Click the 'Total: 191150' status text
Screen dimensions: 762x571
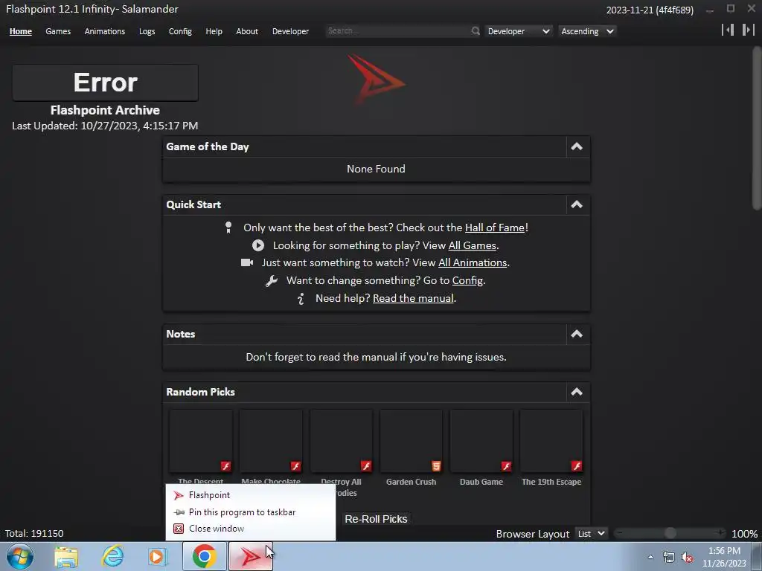34,534
